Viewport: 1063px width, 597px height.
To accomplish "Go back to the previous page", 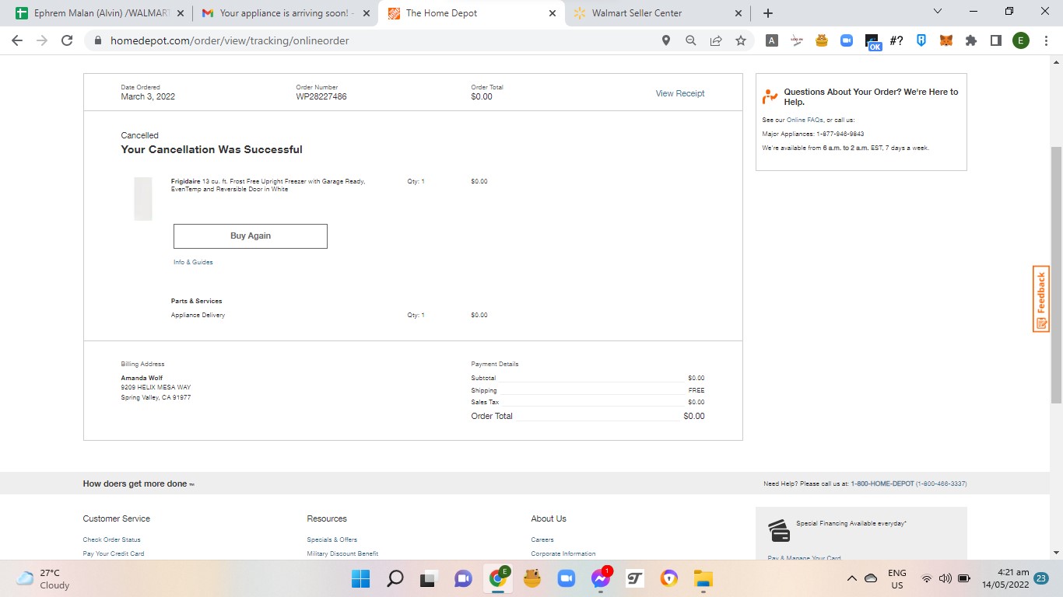I will [17, 40].
